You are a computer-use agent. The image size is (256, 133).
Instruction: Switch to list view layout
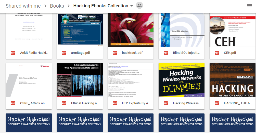[x=249, y=6]
